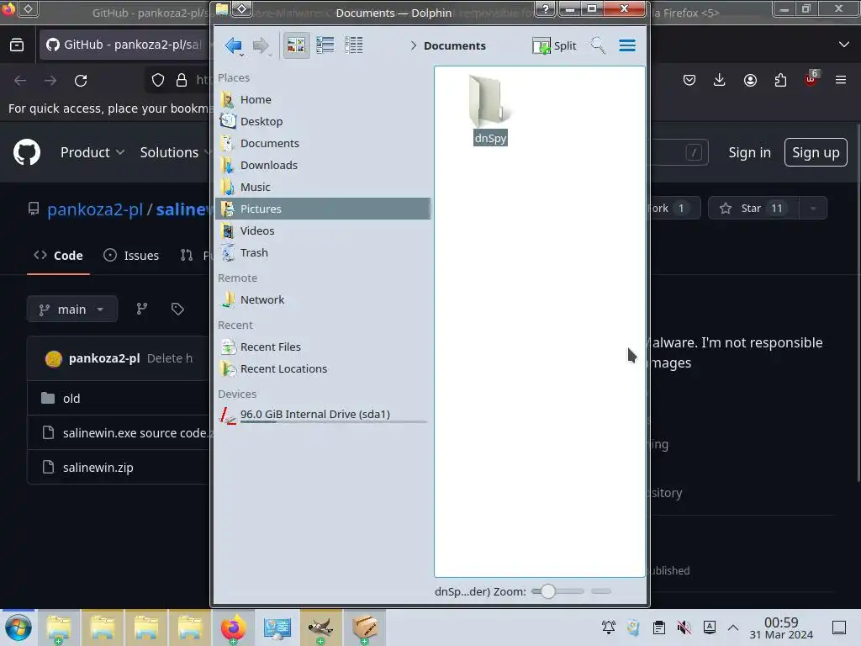This screenshot has height=646, width=861.
Task: Open start menu launcher
Action: coord(18,627)
